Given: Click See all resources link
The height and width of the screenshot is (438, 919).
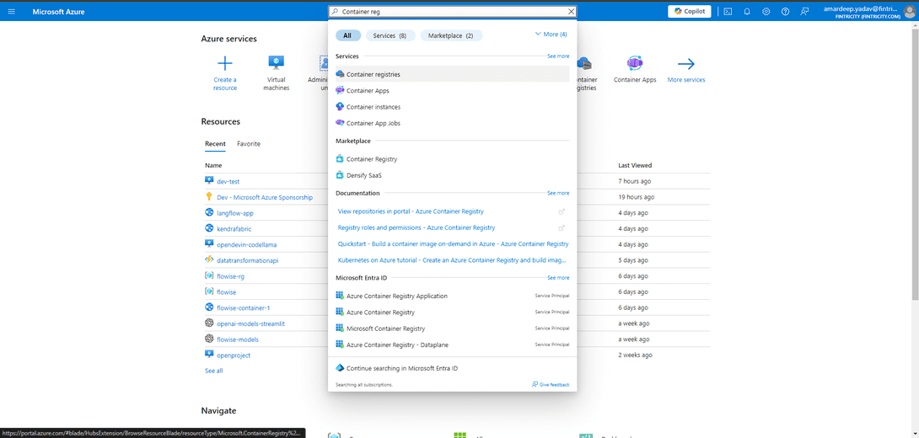Looking at the screenshot, I should click(x=213, y=371).
